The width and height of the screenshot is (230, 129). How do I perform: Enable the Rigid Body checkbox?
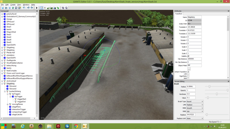coord(188,76)
